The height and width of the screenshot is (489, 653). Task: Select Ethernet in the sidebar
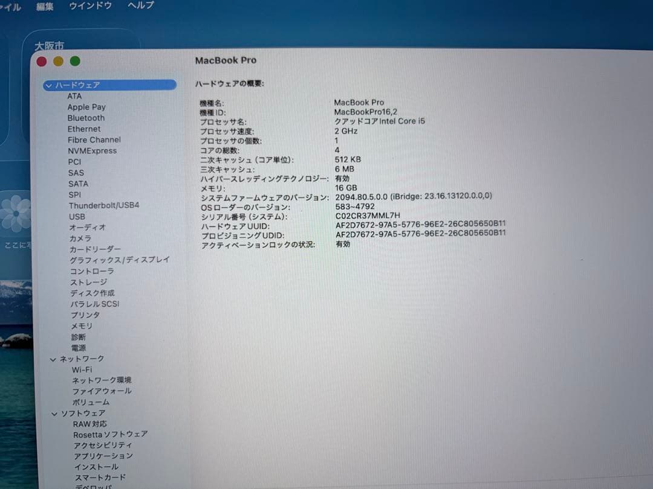84,129
